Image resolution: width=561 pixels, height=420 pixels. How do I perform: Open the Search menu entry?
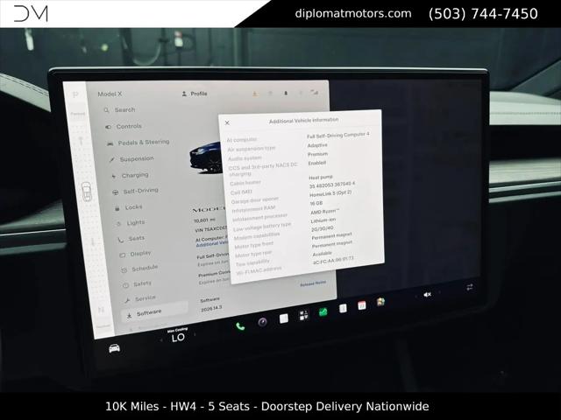[120, 110]
